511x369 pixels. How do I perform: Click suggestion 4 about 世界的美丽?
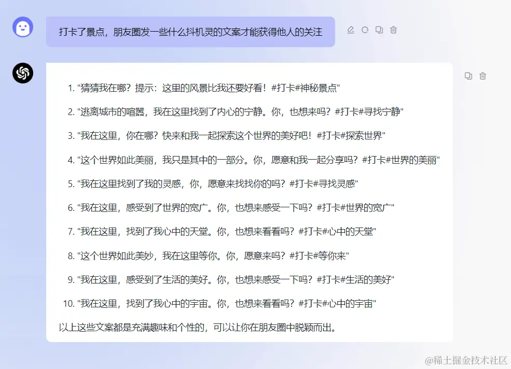(x=249, y=160)
